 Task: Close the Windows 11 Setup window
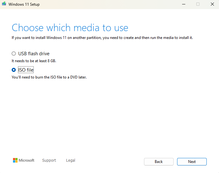click(x=212, y=4)
